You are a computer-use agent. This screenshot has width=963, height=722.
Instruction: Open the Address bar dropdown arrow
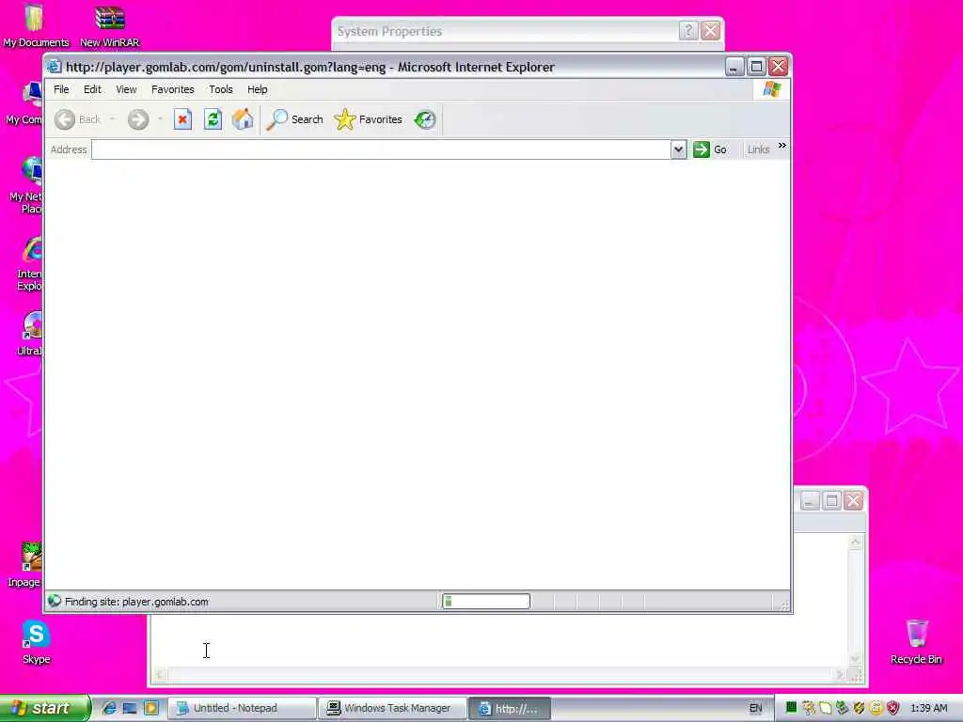[x=678, y=149]
